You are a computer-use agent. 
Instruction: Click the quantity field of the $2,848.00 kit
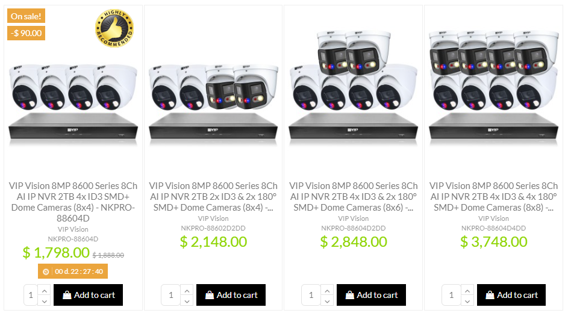click(311, 295)
